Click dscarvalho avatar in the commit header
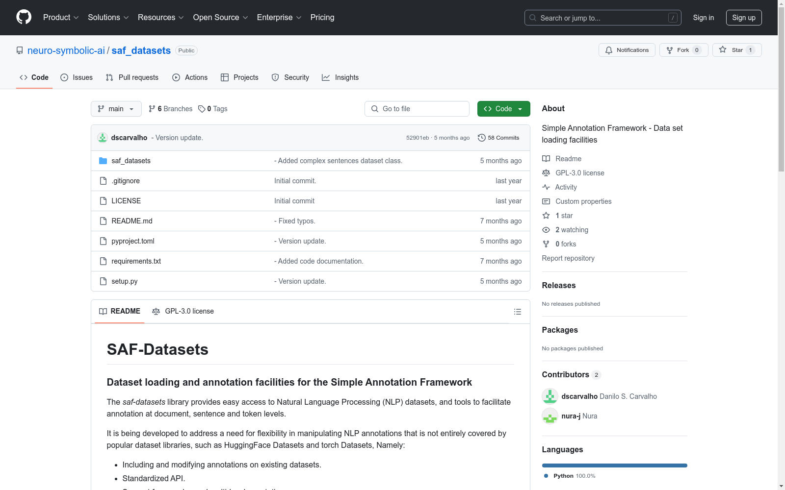Viewport: 785px width, 490px height. tap(103, 138)
